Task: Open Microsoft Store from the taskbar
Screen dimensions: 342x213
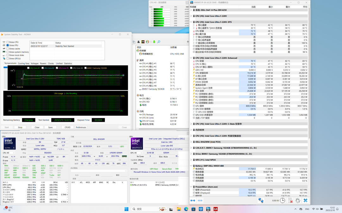Action: click(193, 209)
